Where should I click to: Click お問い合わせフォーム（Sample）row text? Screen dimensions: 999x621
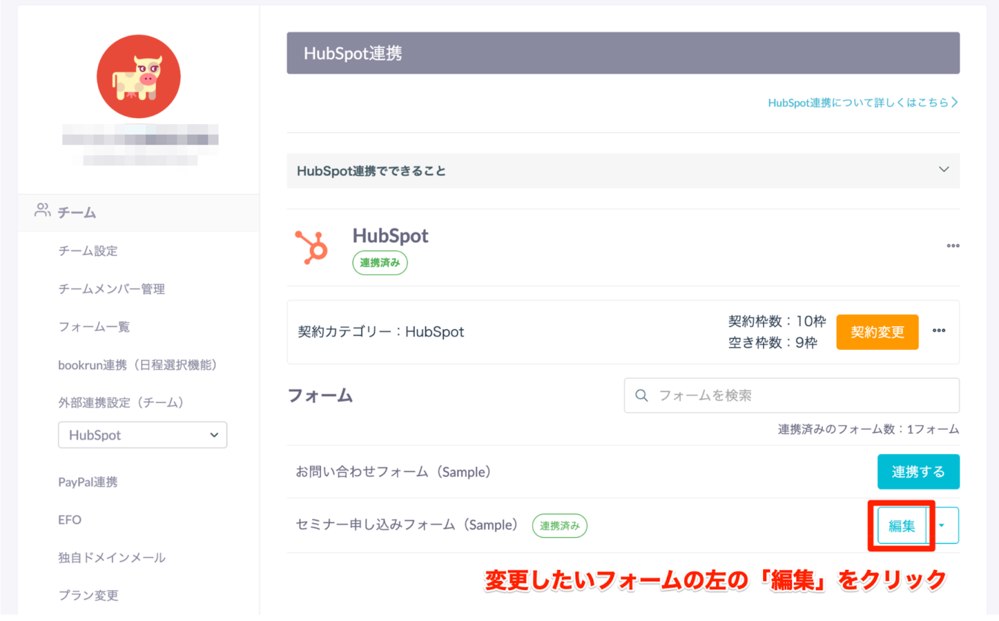[393, 472]
